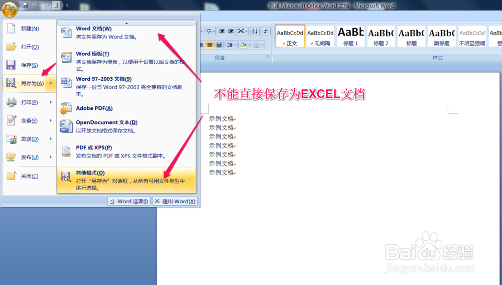Toggle justify alignment button

[210, 45]
